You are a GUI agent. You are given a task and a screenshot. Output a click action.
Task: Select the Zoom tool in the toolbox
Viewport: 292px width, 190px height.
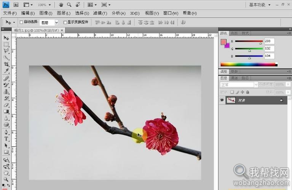[6, 179]
